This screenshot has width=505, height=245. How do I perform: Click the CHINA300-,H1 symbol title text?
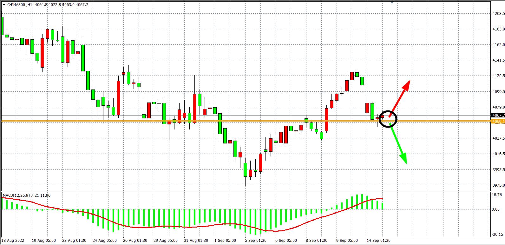click(19, 5)
